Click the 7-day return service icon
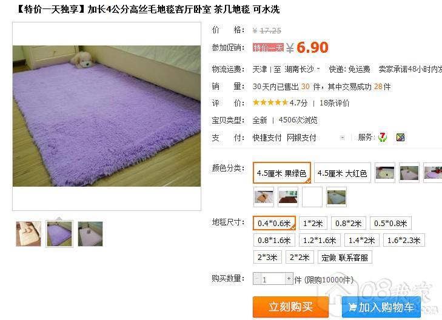Screen dimensions: 442x320 coord(383,137)
